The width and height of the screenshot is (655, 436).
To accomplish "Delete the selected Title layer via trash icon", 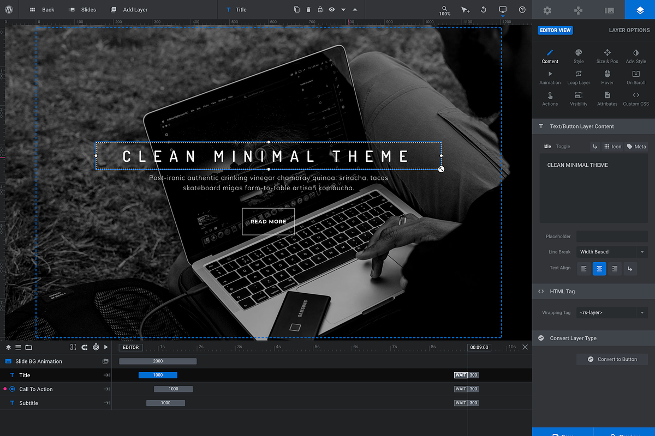I will click(x=308, y=10).
